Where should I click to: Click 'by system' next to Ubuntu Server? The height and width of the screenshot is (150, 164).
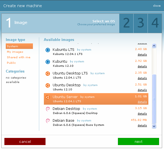tap(87, 97)
